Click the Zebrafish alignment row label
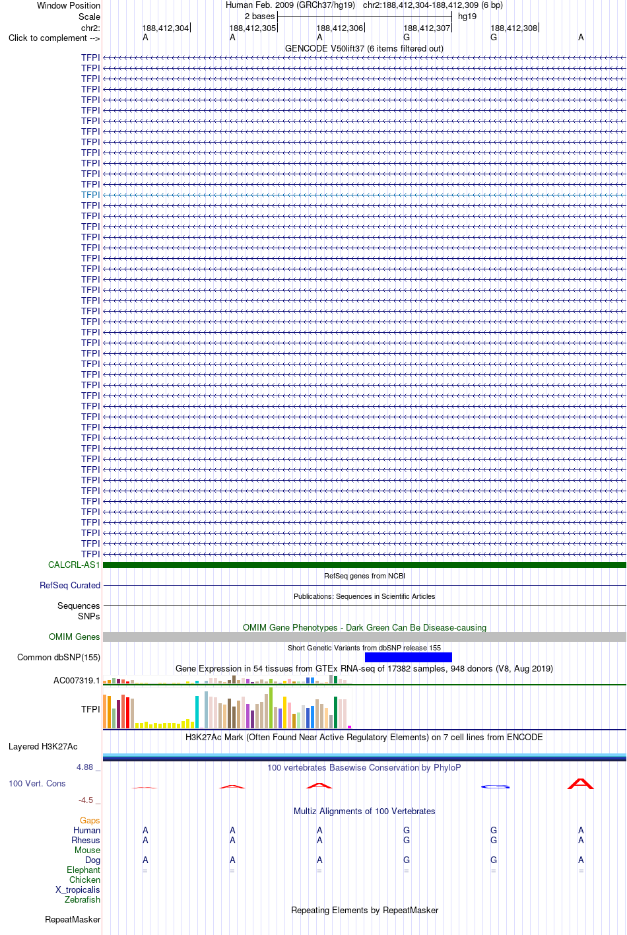 tap(82, 899)
